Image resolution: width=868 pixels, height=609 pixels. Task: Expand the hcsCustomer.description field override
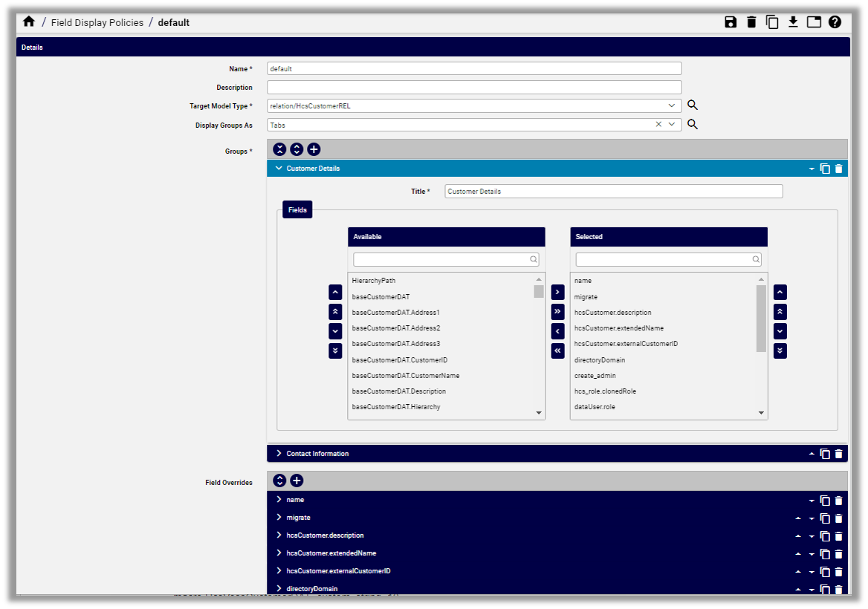279,535
